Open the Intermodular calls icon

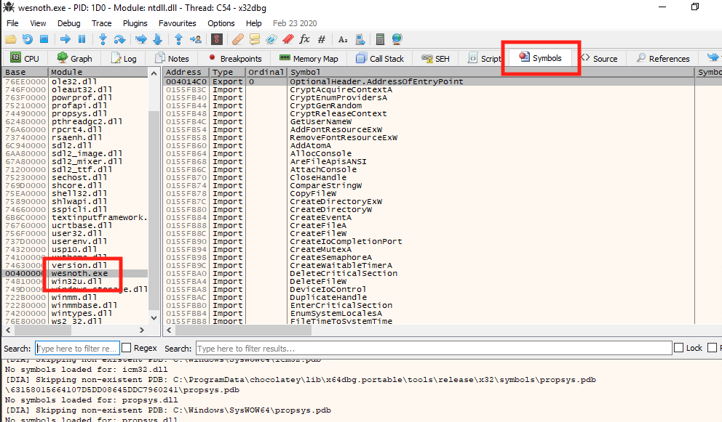point(360,39)
